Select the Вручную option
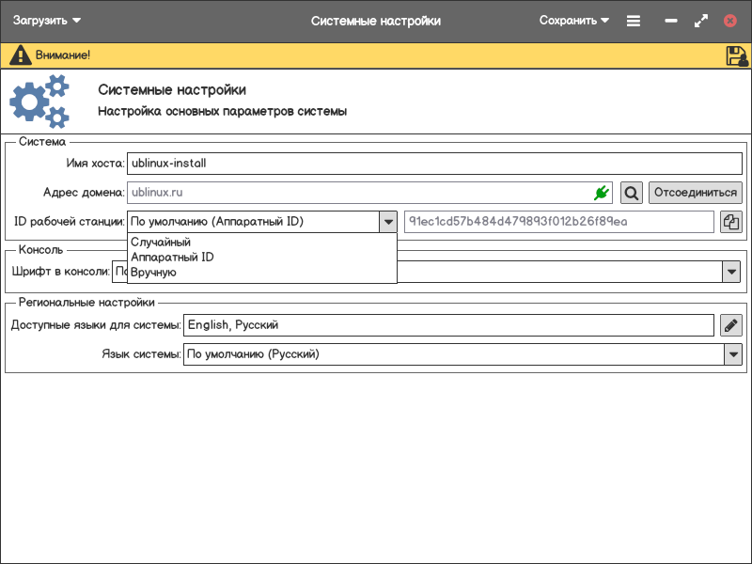The image size is (752, 564). click(154, 273)
